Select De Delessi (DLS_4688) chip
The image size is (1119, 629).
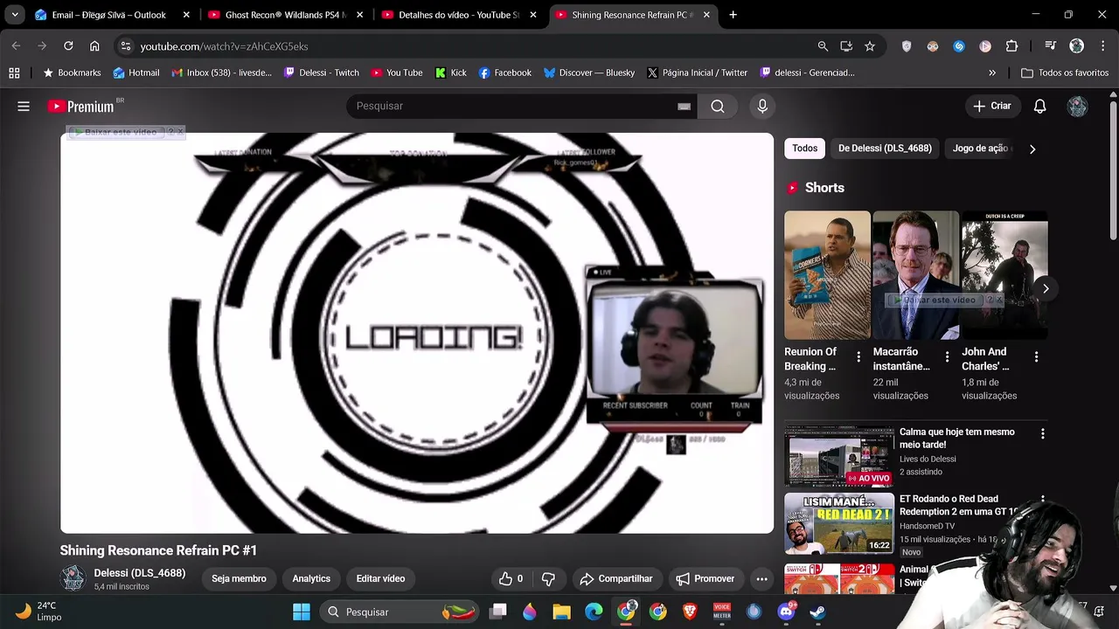885,149
